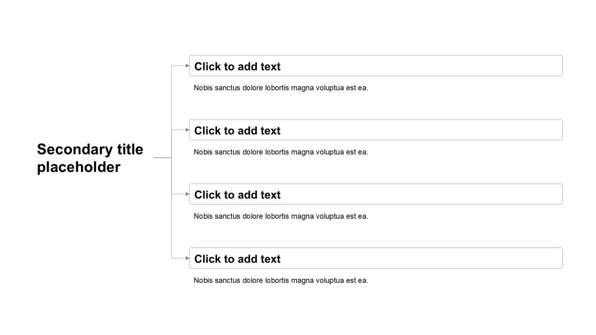Image resolution: width=596 pixels, height=335 pixels.
Task: Click the second "Click to add text" box
Action: pos(376,130)
